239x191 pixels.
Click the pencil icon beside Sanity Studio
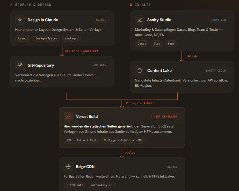pos(140,20)
